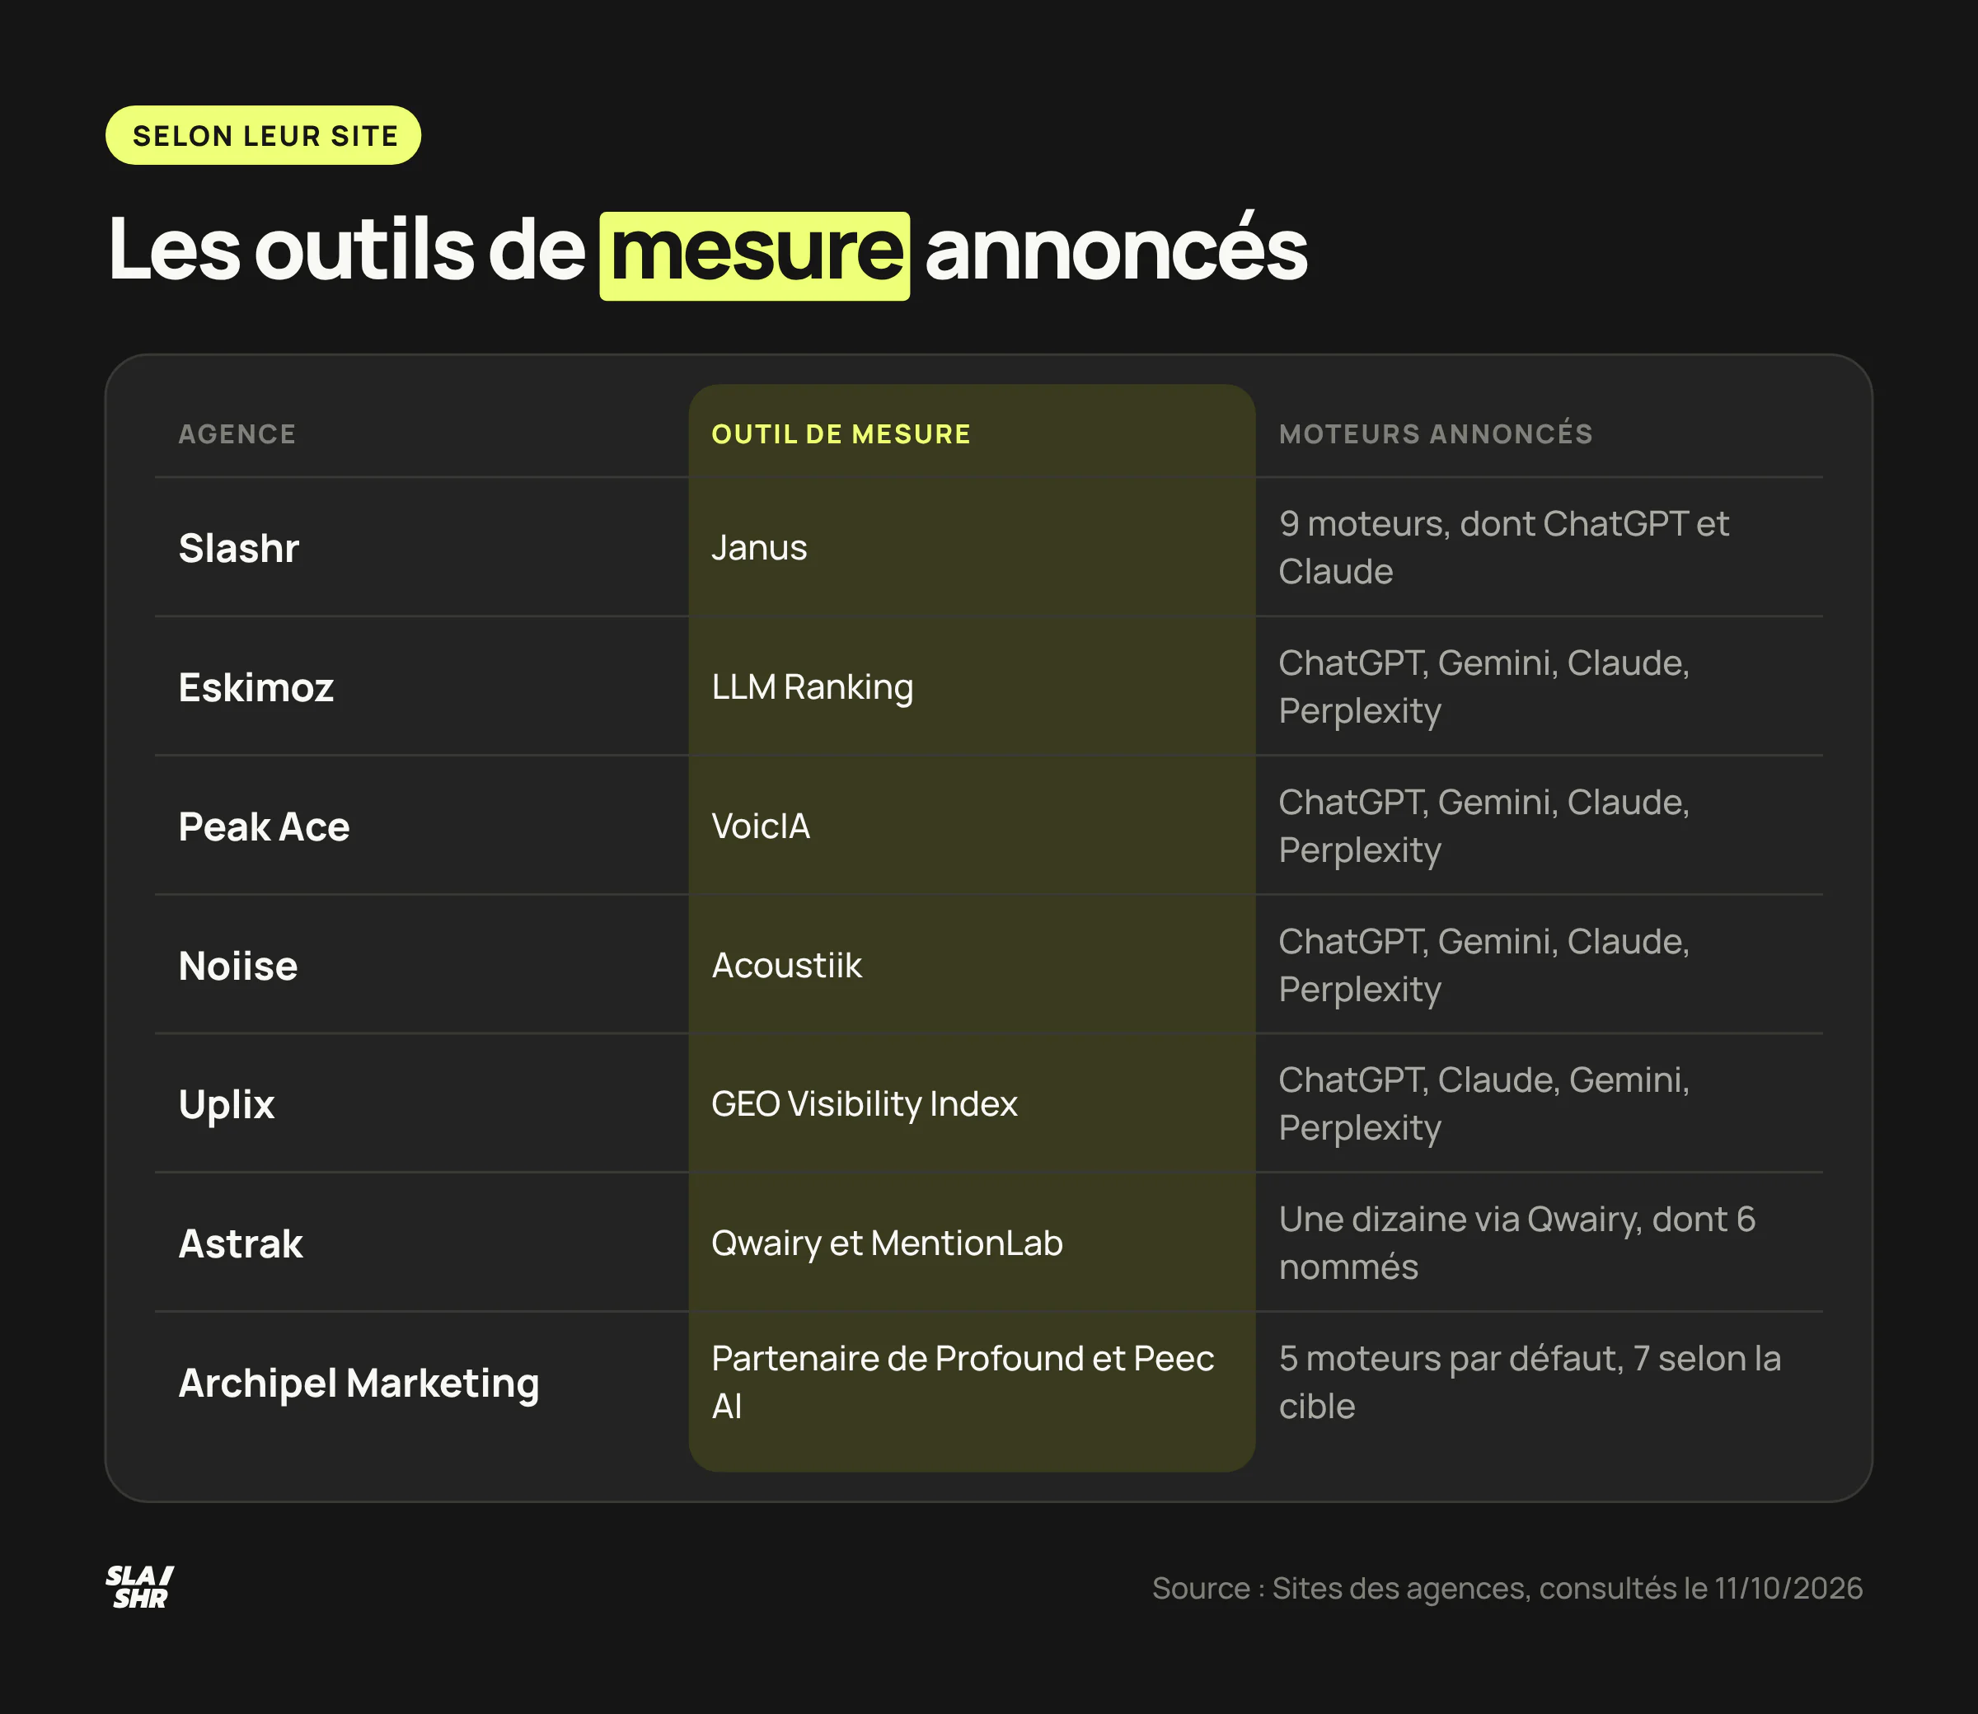This screenshot has height=1714, width=1978.
Task: Click the 'Qwairy et MentionLab' tool cell
Action: [887, 1243]
